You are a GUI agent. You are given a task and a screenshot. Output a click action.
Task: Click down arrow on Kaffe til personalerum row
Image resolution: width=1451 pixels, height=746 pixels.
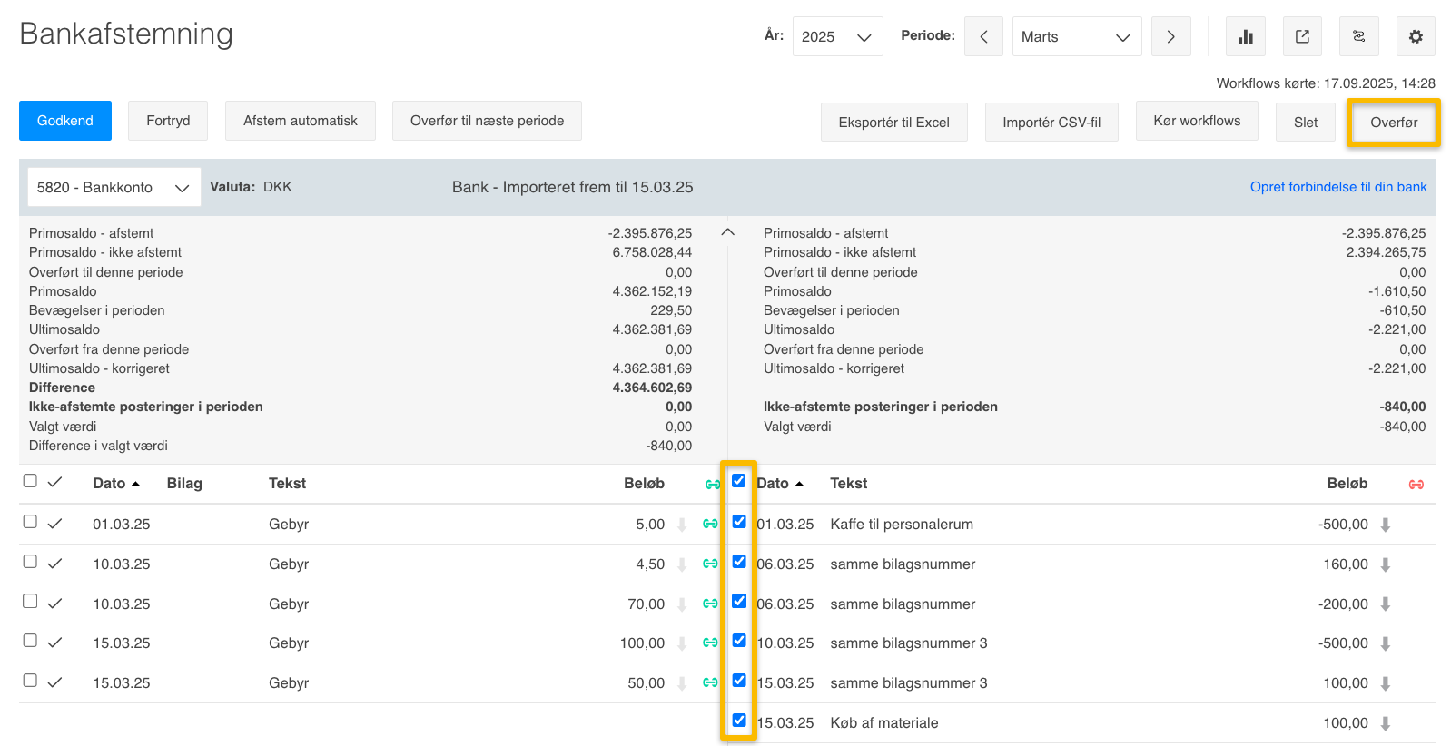1386,525
